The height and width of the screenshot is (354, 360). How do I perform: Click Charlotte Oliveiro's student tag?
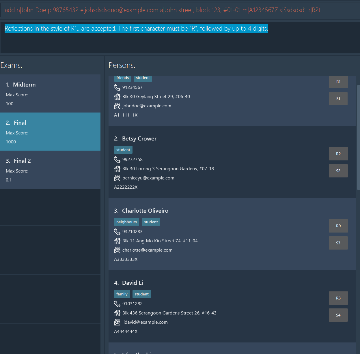pos(151,222)
